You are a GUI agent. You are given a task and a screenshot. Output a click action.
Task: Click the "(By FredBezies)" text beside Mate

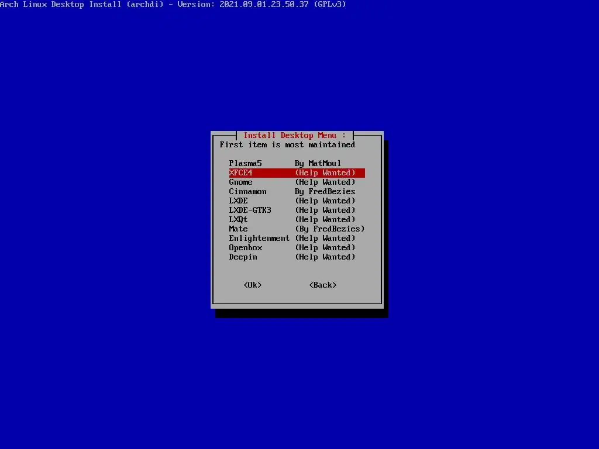[x=330, y=229]
